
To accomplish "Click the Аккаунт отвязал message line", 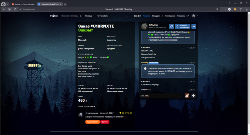I will pos(148,58).
